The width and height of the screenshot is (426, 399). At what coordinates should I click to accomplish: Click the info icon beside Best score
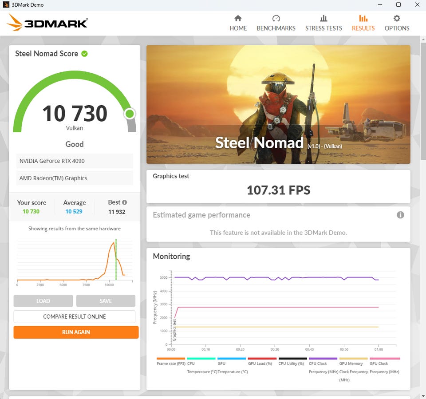click(125, 202)
